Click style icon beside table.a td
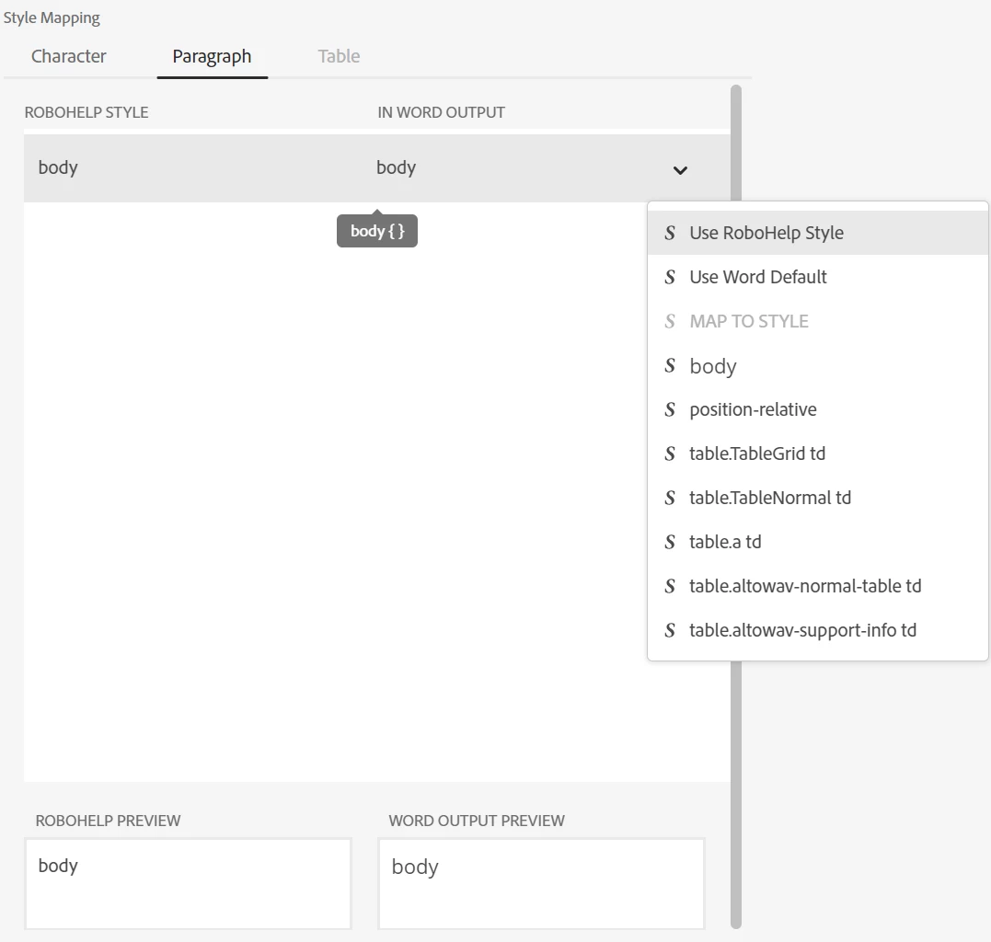 (670, 542)
